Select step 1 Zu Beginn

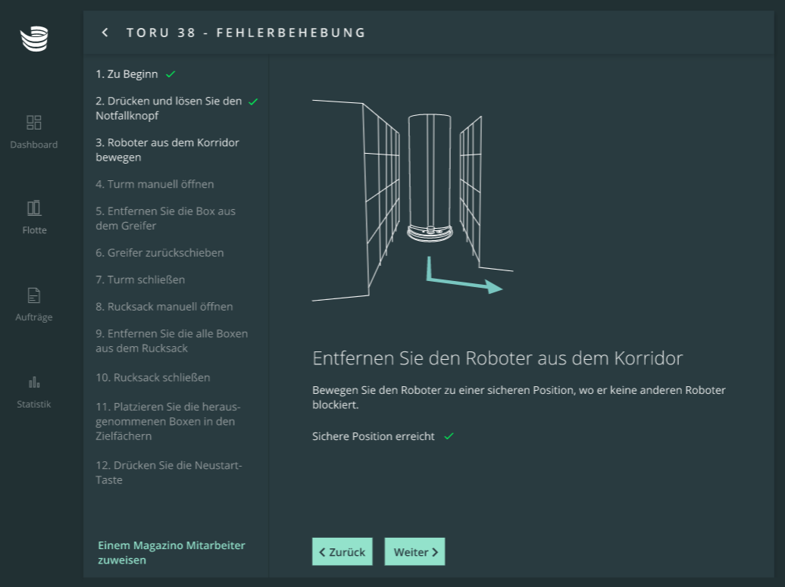point(127,74)
